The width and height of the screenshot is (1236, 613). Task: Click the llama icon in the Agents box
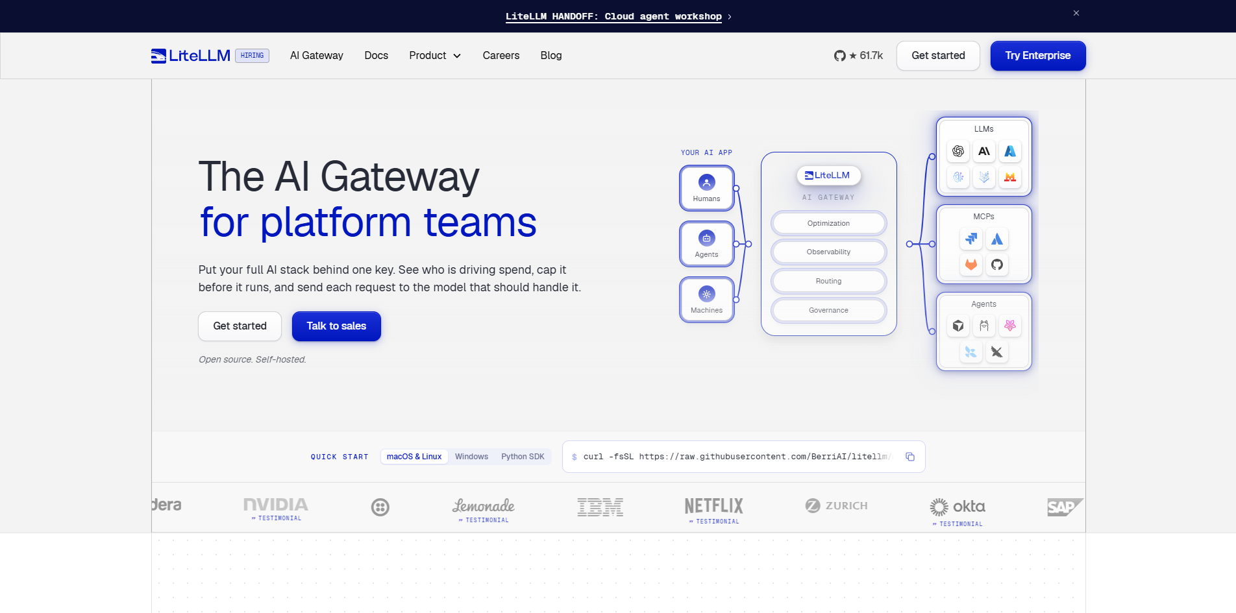[x=984, y=326]
